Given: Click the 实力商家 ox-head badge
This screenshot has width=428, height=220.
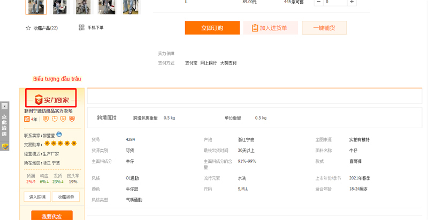Looking at the screenshot, I should [51, 100].
